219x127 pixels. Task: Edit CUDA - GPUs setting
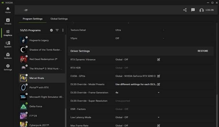(x=159, y=76)
